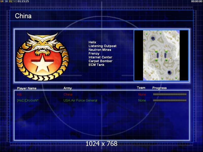The width and height of the screenshot is (203, 152).
Task: Click the "00:00:00" timer at top-right
Action: 197,1
